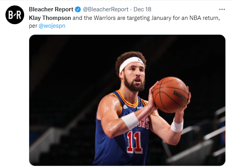The image size is (232, 167).
Task: Open the Bleacher Report B/R avatar
Action: (15, 15)
